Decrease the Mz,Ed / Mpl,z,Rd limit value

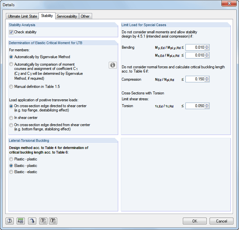[x=207, y=57]
